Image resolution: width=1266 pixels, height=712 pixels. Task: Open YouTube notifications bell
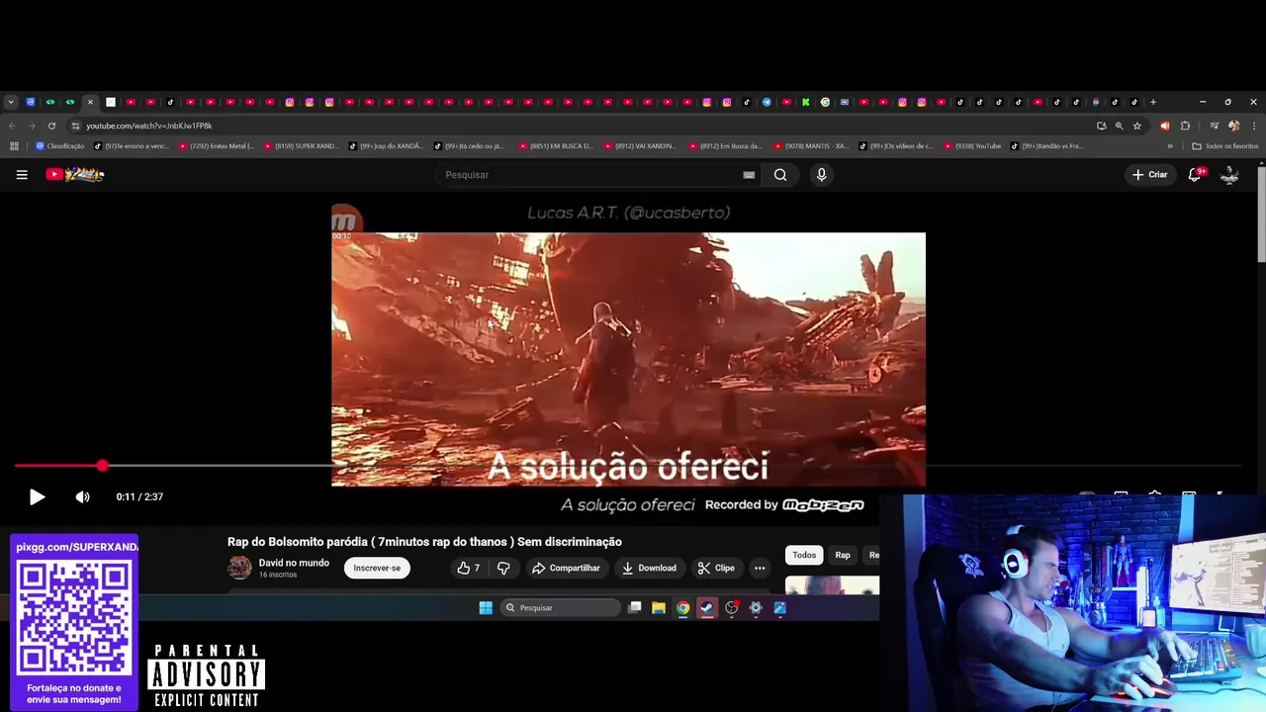tap(1195, 175)
